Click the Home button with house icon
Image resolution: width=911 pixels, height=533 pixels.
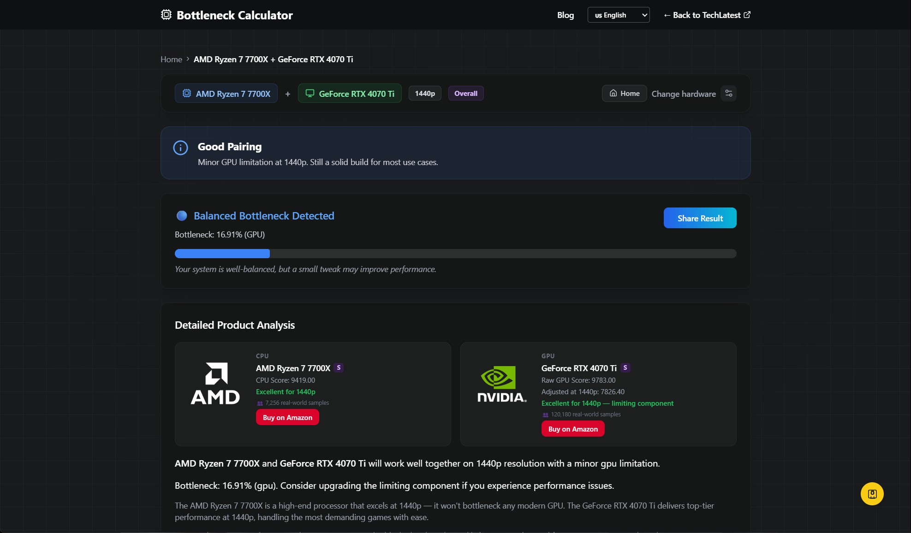tap(625, 93)
